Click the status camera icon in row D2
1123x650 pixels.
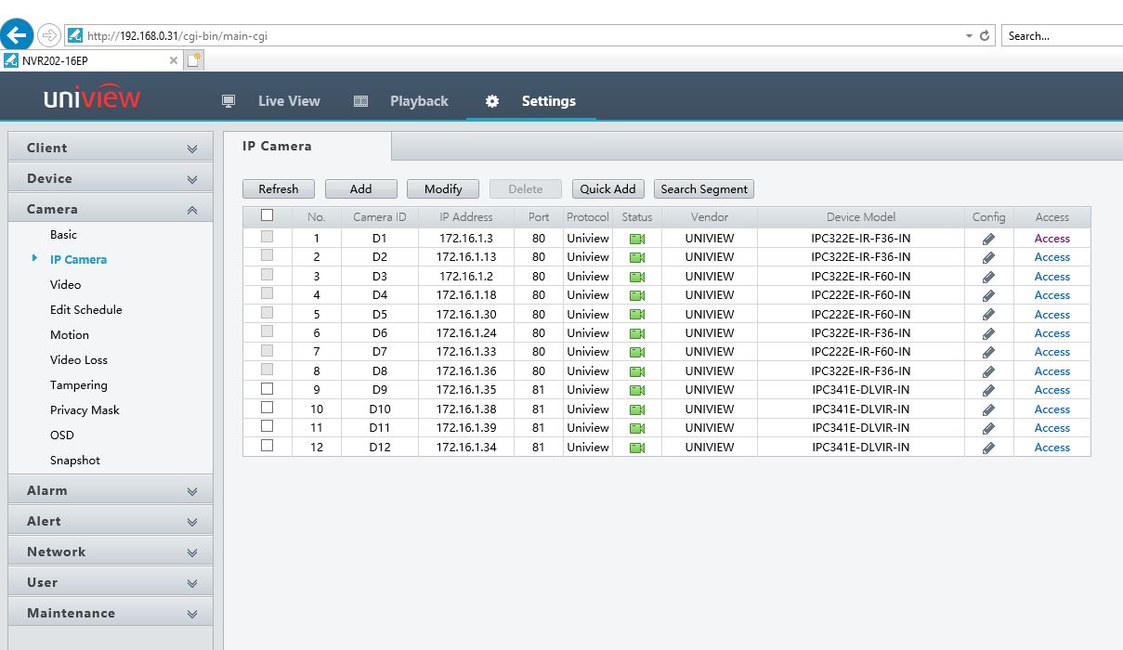[637, 257]
